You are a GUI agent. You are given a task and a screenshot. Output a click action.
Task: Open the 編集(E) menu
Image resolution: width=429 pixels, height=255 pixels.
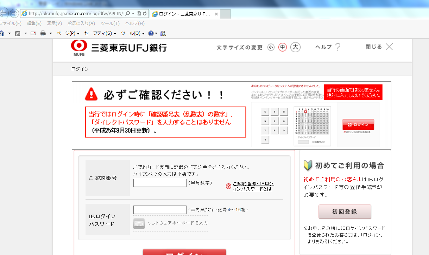pos(34,24)
